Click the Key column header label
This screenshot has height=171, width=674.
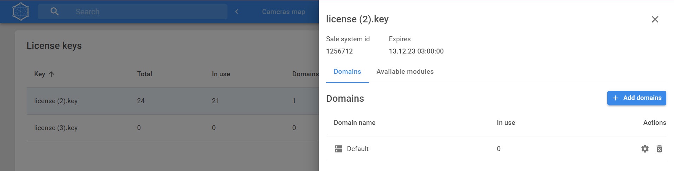click(x=39, y=74)
